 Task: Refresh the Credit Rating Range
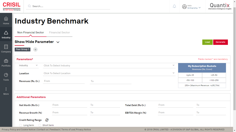47,120
